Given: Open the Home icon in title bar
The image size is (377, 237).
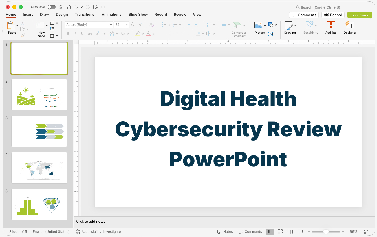Looking at the screenshot, I should (61, 7).
